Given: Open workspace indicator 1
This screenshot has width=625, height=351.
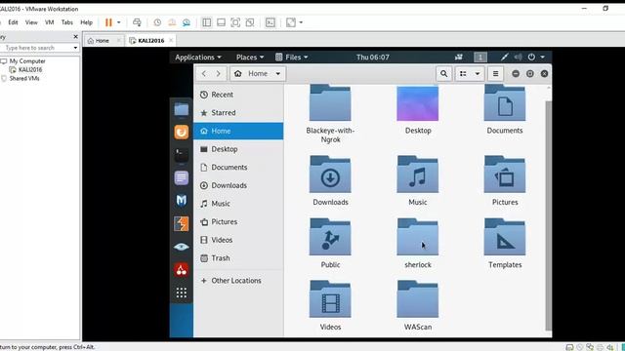Looking at the screenshot, I should point(480,58).
